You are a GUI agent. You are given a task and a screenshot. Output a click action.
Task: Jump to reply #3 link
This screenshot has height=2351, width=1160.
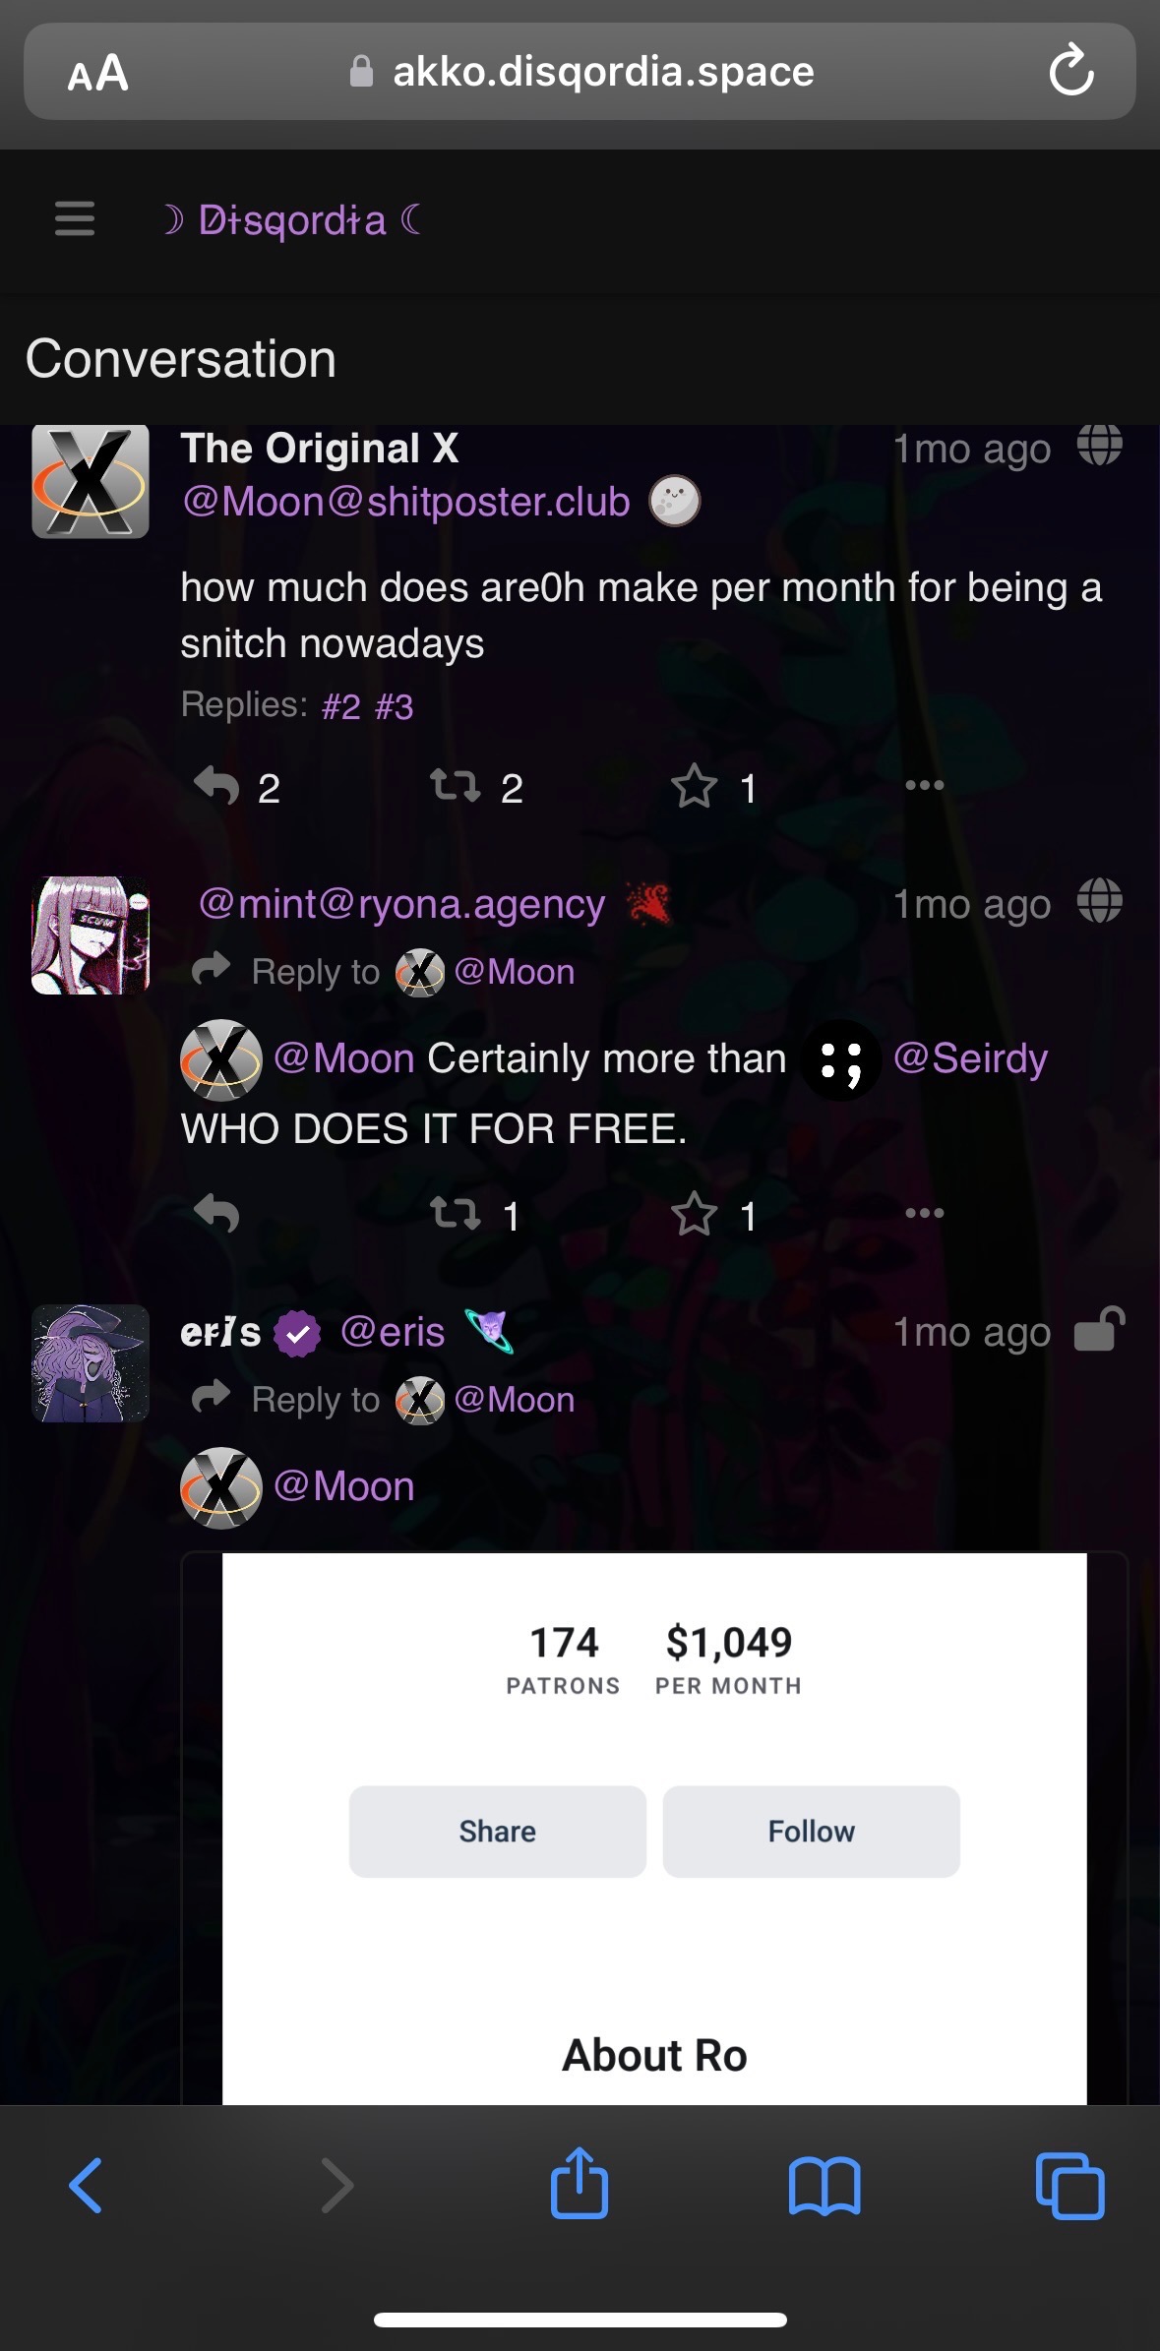[x=394, y=706]
